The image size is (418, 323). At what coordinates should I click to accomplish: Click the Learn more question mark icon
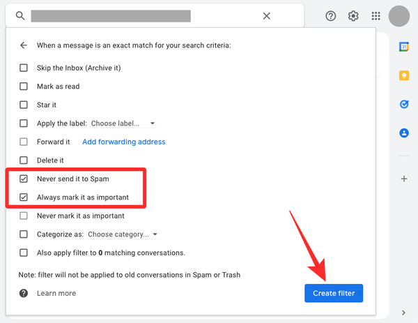click(24, 293)
